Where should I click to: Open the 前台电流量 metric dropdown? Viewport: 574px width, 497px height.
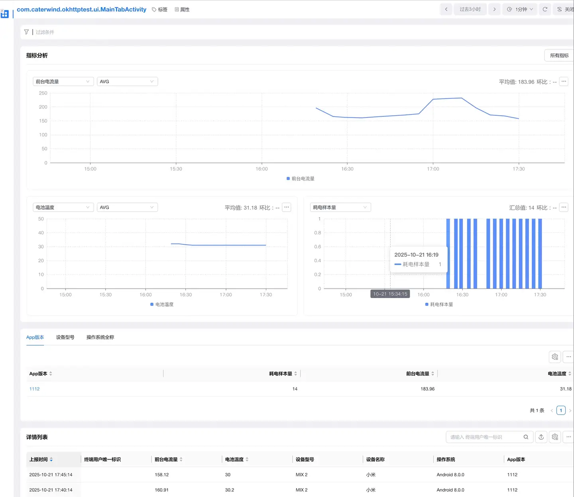(x=63, y=82)
